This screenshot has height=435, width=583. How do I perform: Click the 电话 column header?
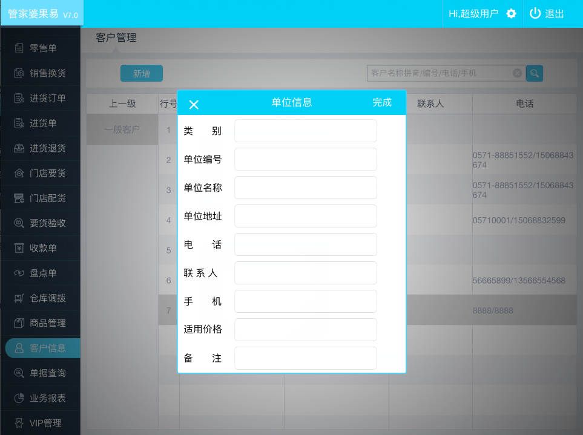525,103
